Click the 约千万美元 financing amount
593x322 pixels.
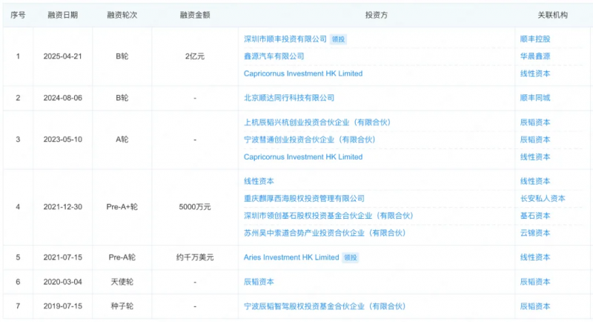coord(195,257)
